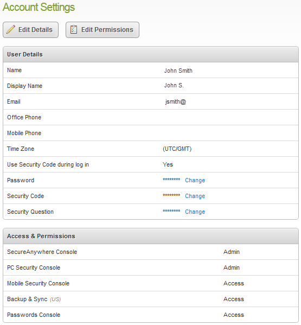301x325 pixels.
Task: Click the Email row label
Action: (14, 101)
